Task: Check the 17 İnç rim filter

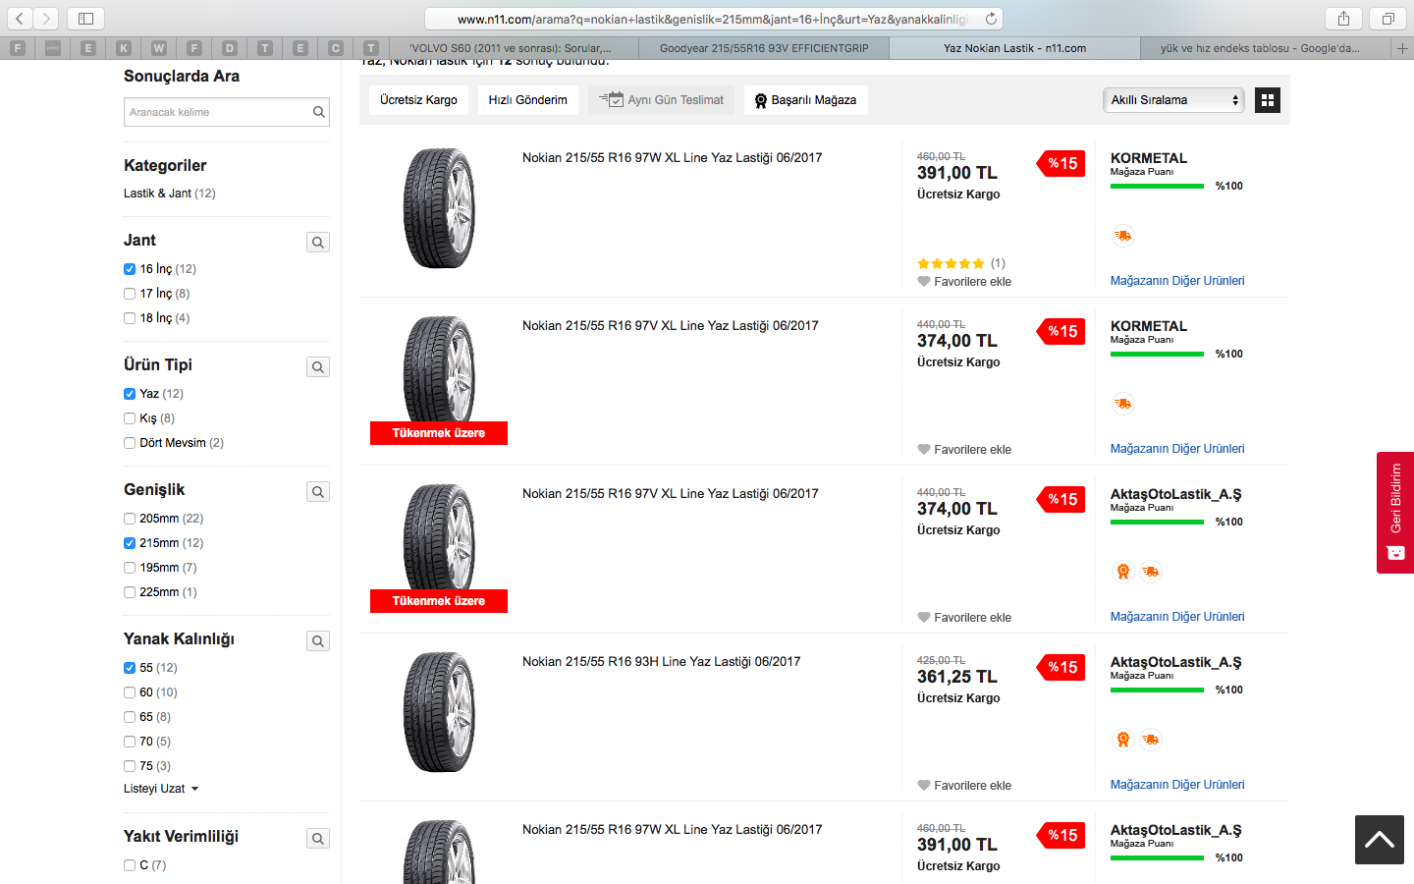Action: (130, 294)
